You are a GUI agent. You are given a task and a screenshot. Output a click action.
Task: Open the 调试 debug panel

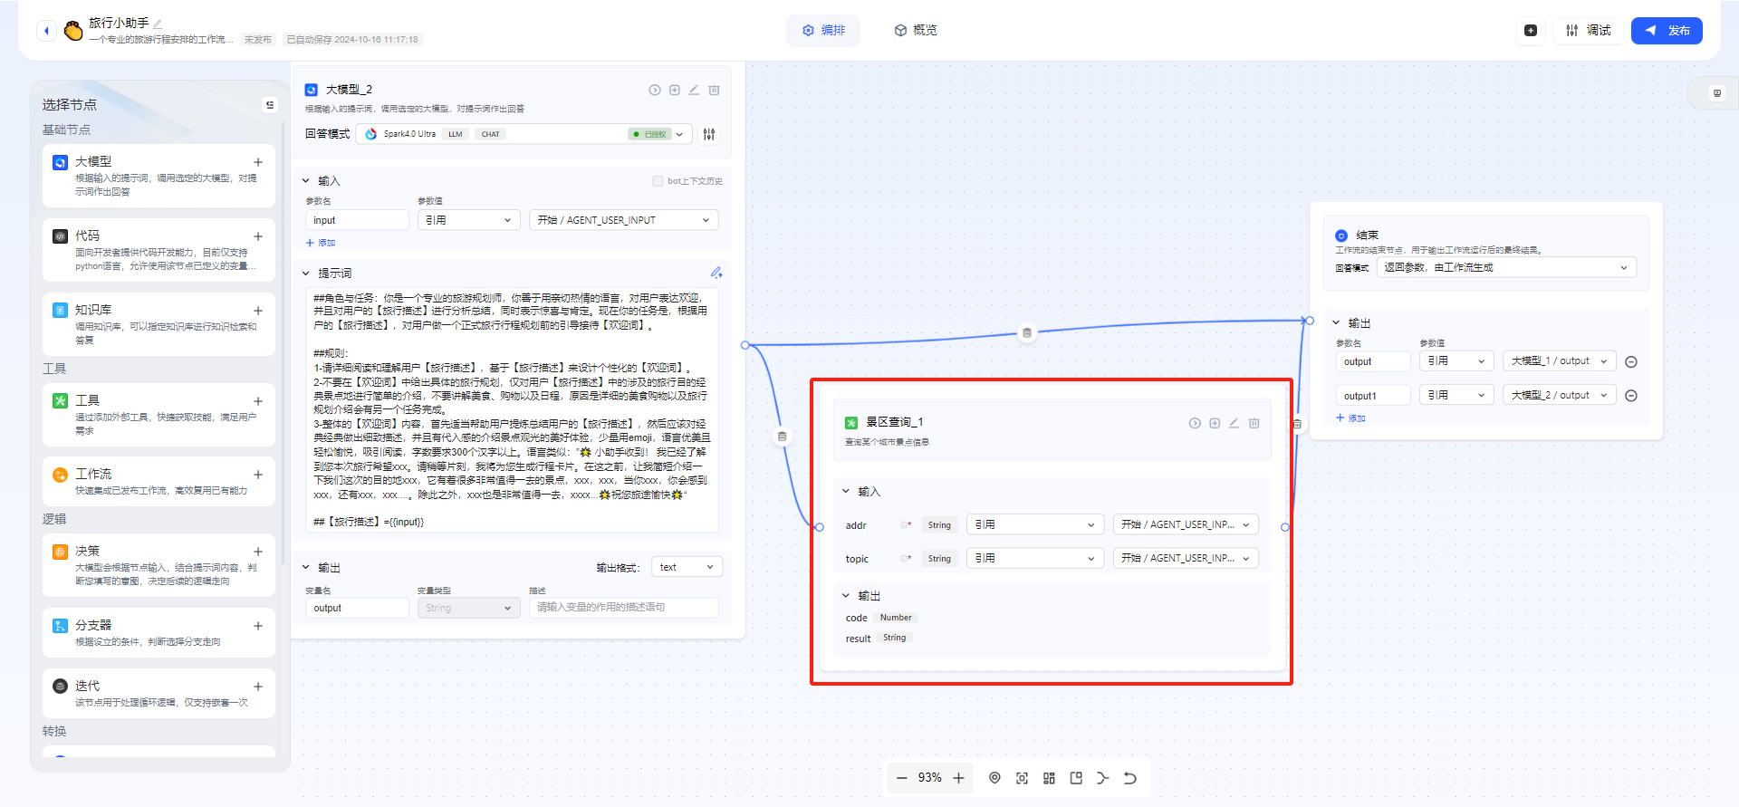(1589, 31)
